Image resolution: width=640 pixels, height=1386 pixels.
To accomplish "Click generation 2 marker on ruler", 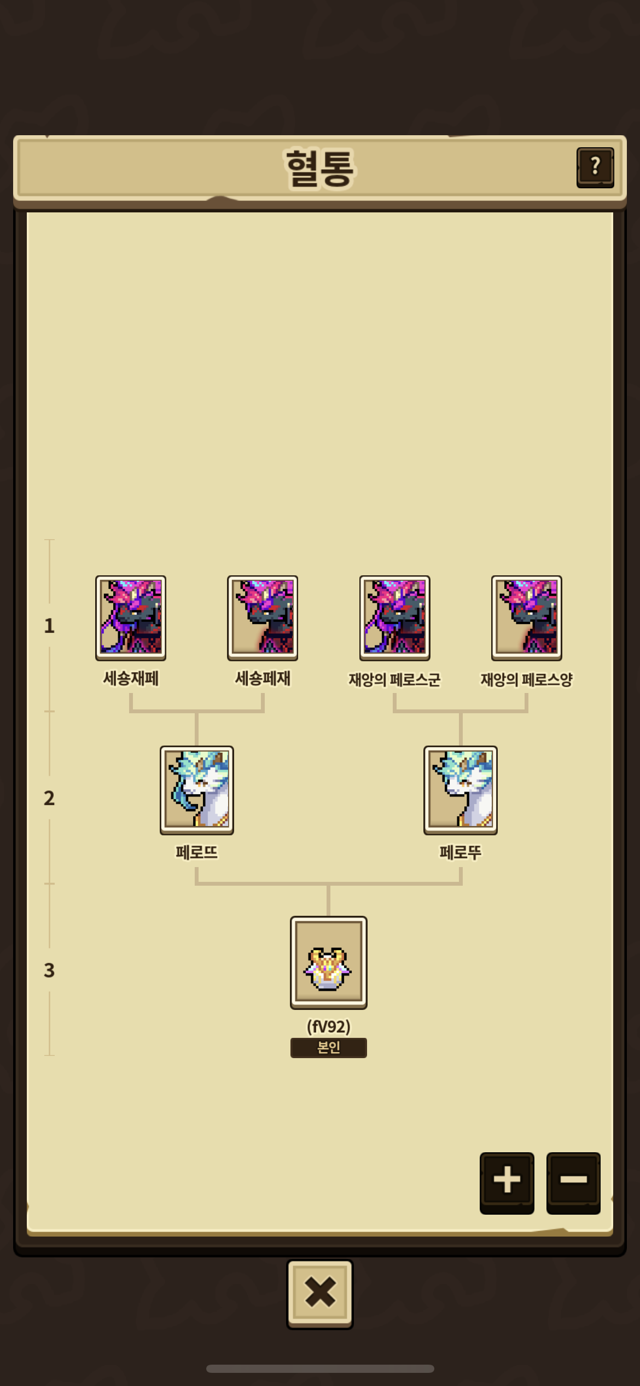I will click(x=49, y=798).
